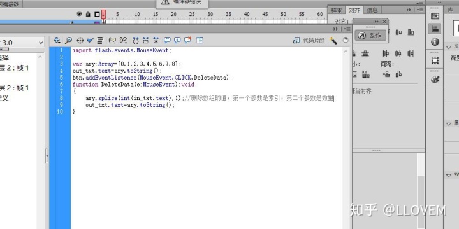Collapse the 配置 section triangle in properties
The width and height of the screenshot is (459, 229).
click(x=448, y=47)
